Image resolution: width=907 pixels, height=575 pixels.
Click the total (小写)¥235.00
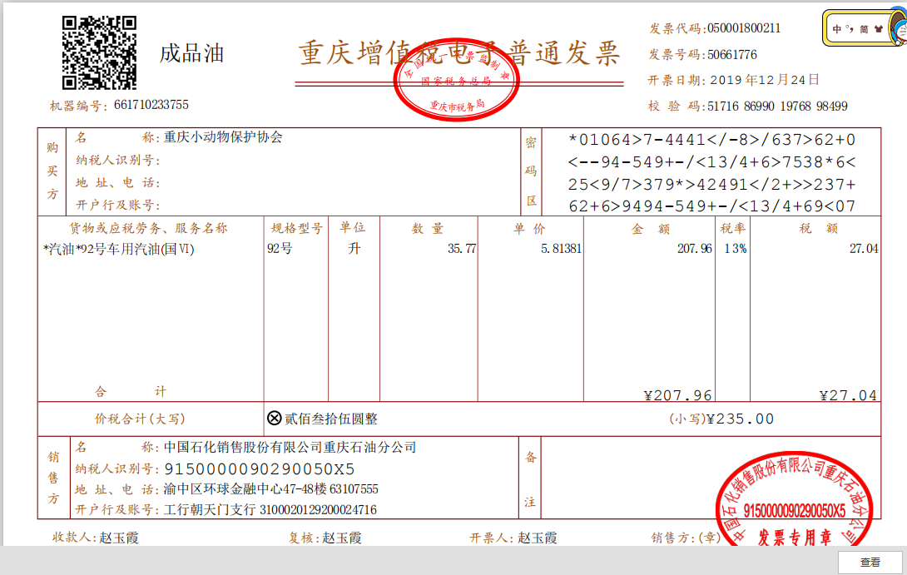tap(721, 419)
